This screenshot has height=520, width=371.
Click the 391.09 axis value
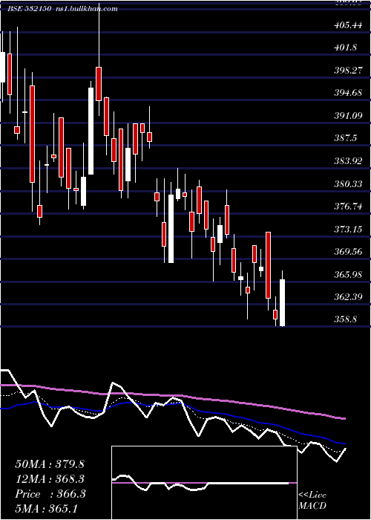click(348, 116)
